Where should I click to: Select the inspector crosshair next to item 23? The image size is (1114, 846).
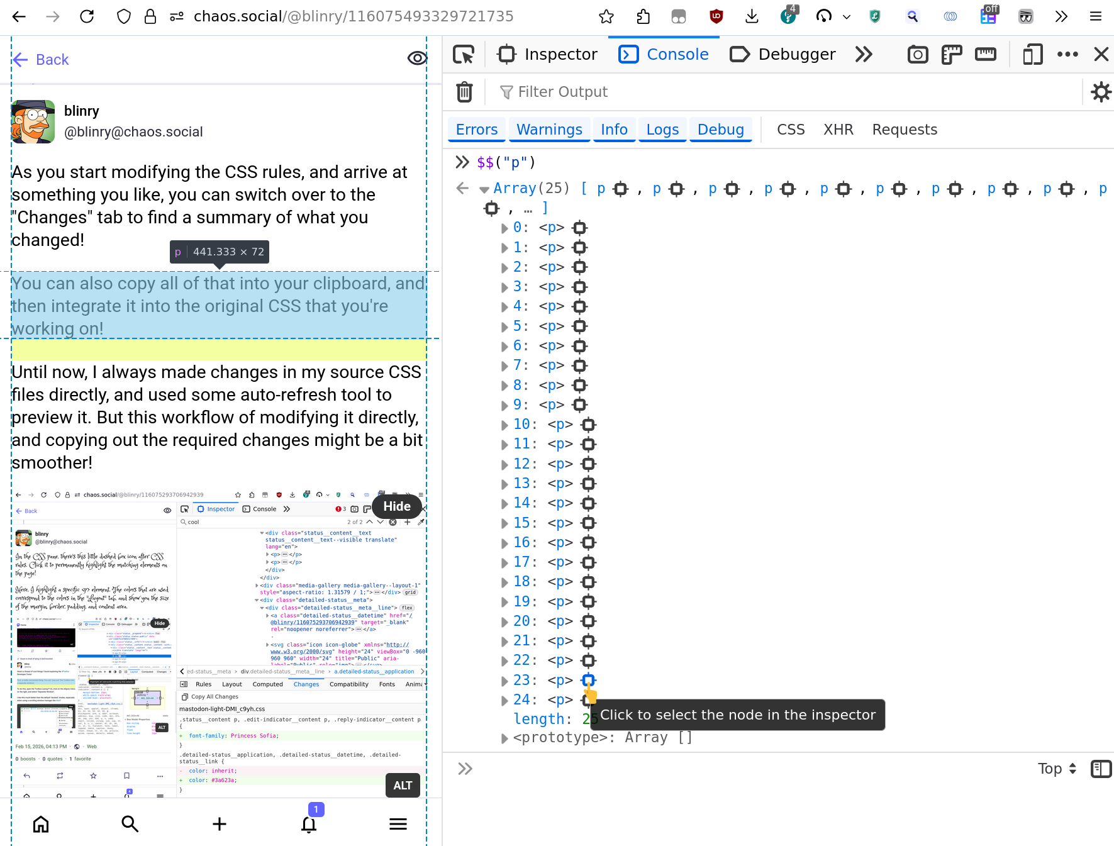[x=588, y=680]
